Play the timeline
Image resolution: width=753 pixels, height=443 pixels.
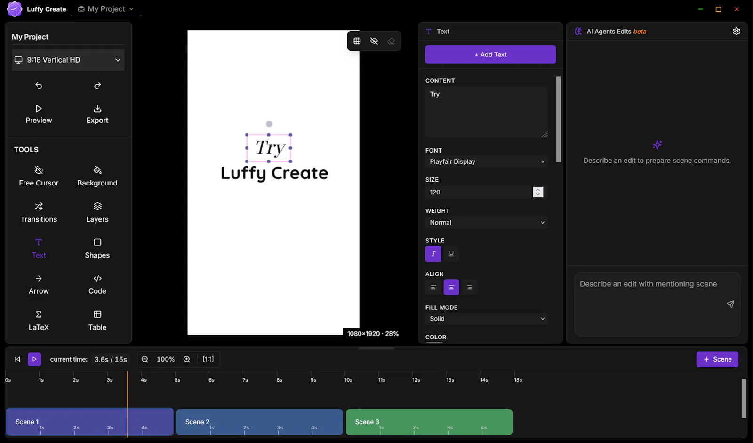coord(34,359)
